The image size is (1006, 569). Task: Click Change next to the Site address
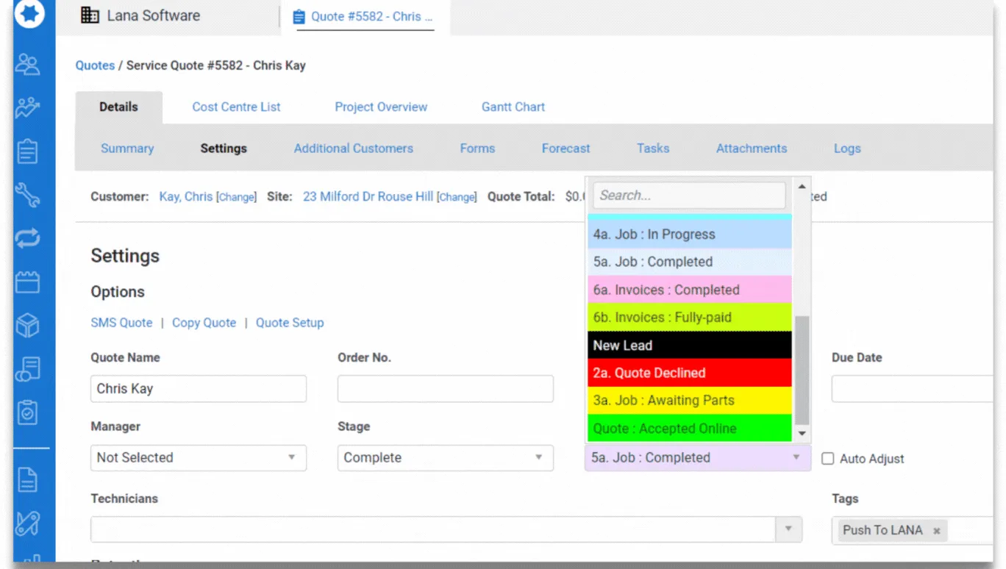point(457,197)
